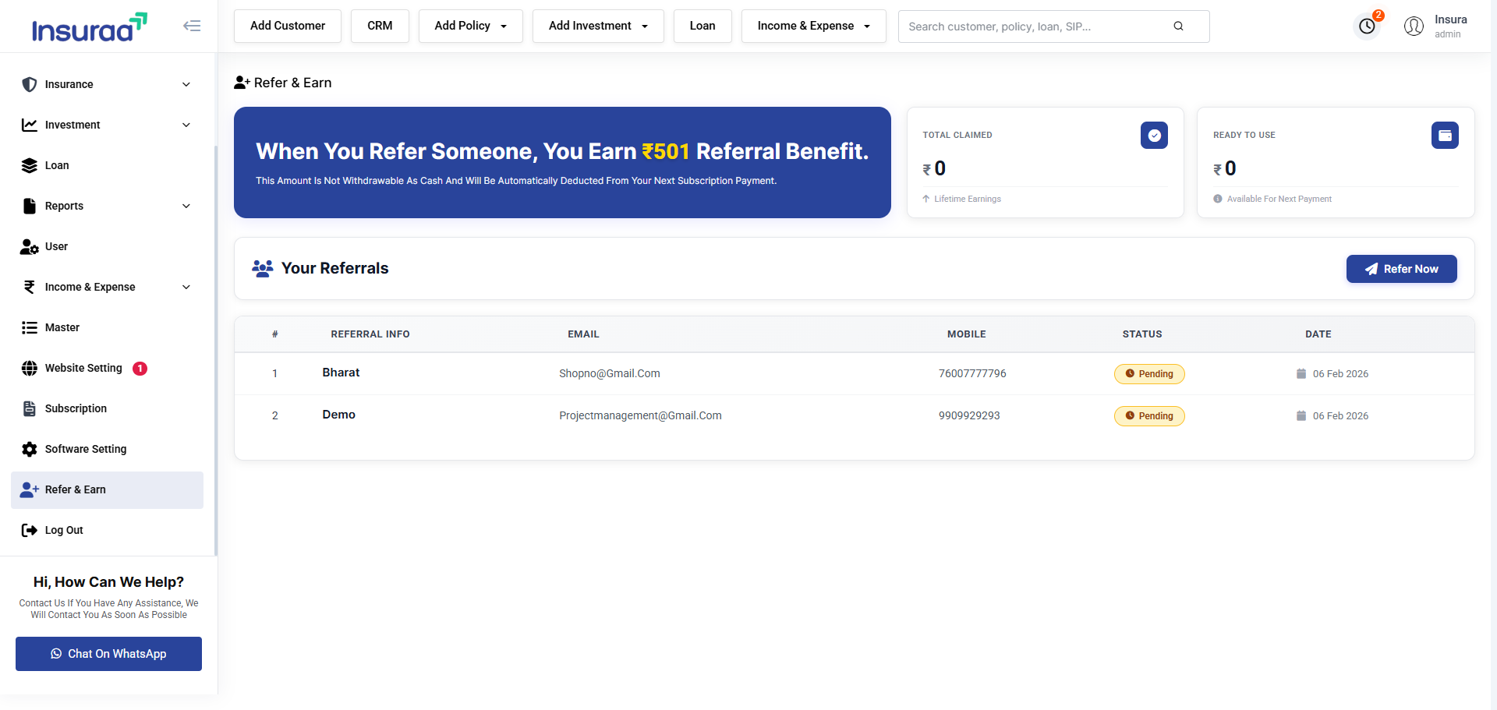Click the Reports document icon
This screenshot has height=710, width=1497.
pyautogui.click(x=30, y=206)
